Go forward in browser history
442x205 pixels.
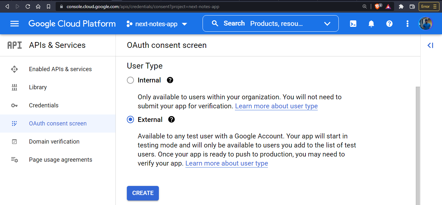[17, 6]
